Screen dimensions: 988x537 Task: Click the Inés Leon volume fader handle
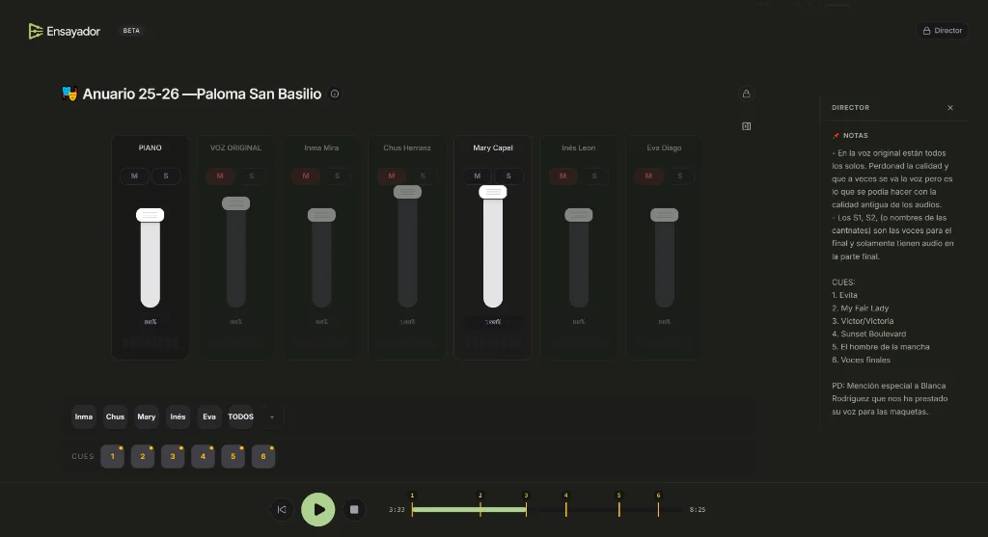579,215
